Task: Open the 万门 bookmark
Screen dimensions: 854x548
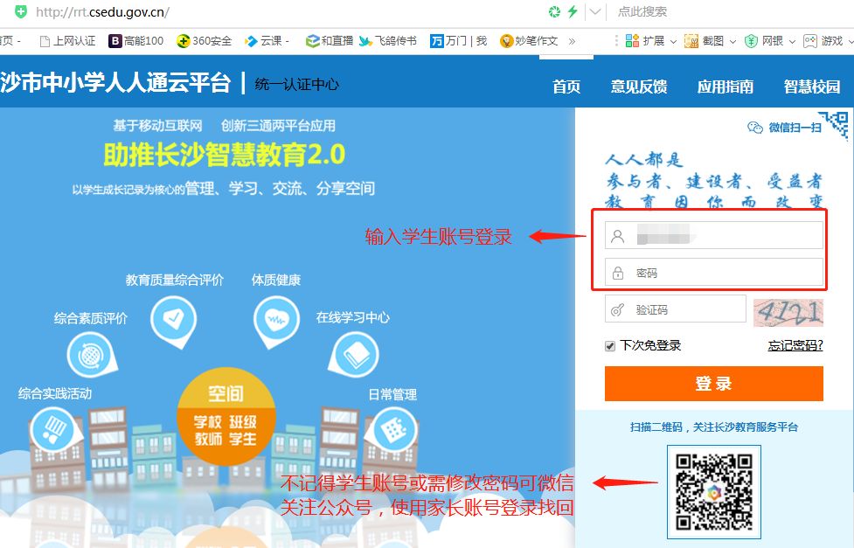Action: point(458,41)
